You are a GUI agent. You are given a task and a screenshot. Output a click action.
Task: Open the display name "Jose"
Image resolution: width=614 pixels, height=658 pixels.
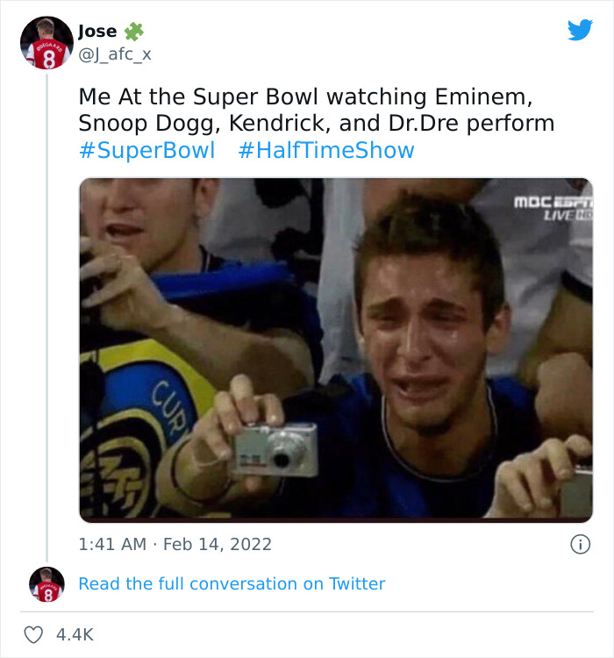tap(96, 32)
